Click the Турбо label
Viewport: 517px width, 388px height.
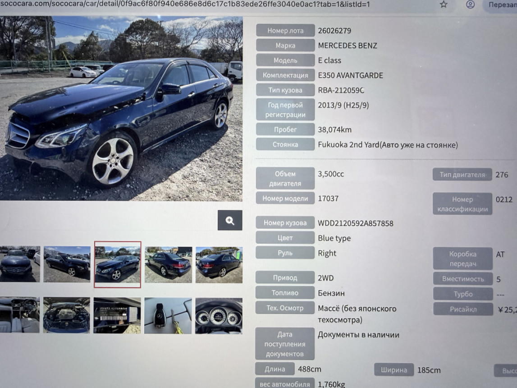point(463,294)
